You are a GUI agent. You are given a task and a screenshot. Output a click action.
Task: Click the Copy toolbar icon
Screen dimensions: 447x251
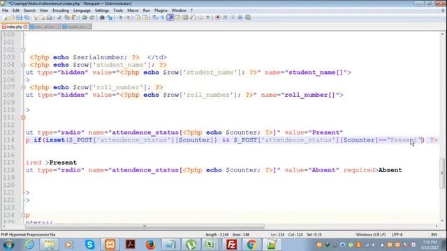(67, 17)
